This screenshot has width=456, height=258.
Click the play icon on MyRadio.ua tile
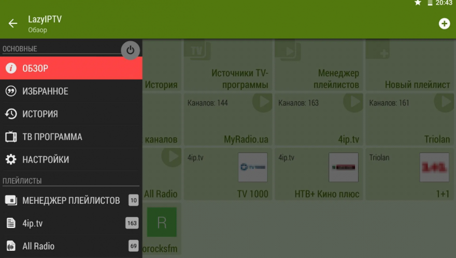262,102
